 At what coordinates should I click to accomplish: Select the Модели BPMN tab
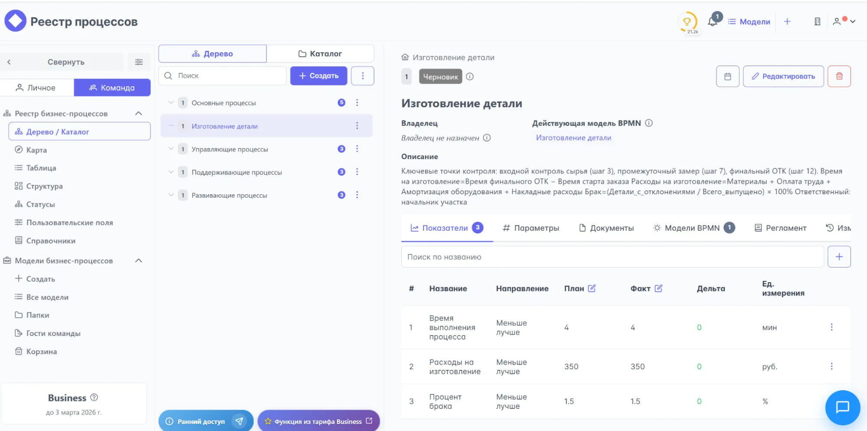pyautogui.click(x=694, y=228)
